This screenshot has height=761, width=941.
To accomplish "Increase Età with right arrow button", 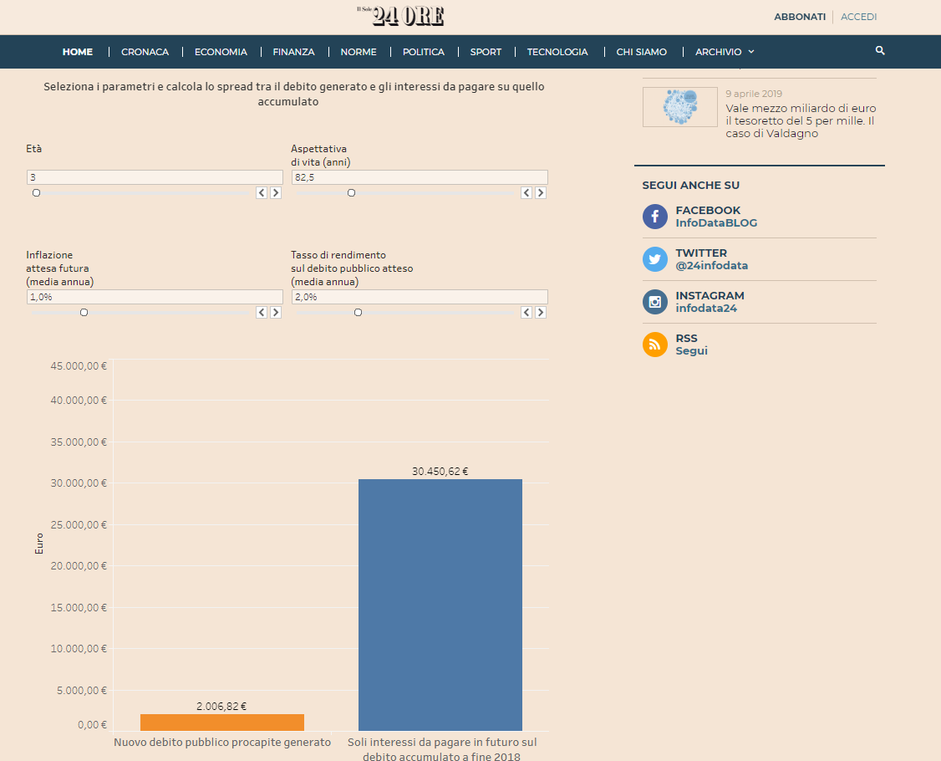I will (276, 193).
